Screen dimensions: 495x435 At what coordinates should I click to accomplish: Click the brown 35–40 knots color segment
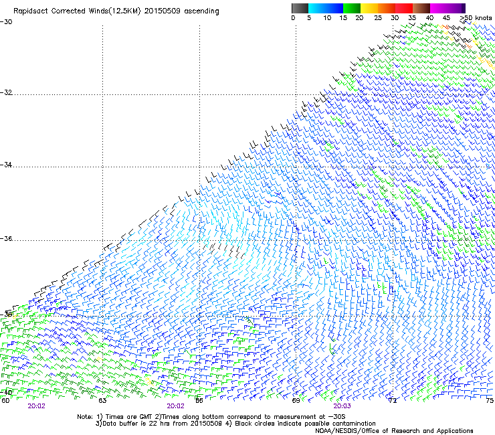click(x=421, y=8)
